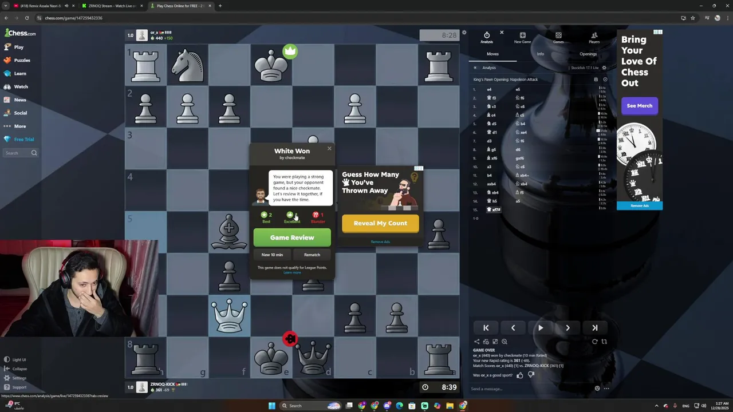The height and width of the screenshot is (412, 733).
Task: Toggle the Analysis engine switch
Action: (x=475, y=68)
